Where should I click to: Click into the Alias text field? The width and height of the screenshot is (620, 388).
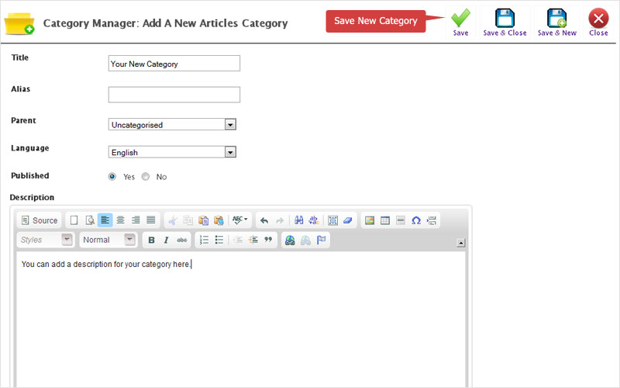click(x=174, y=95)
